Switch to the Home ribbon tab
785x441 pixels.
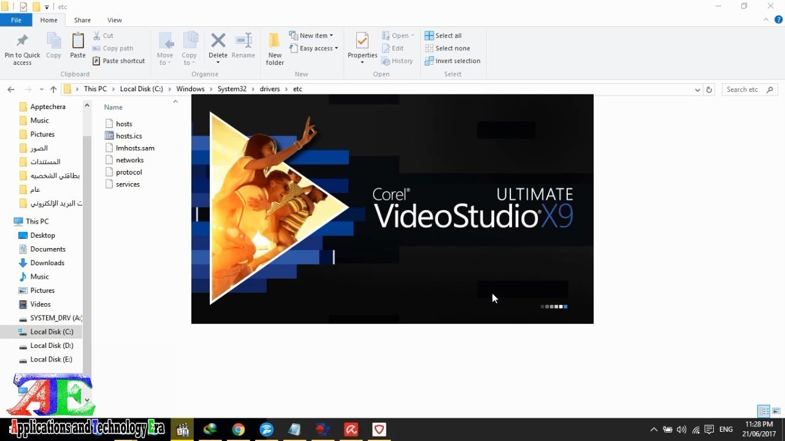pyautogui.click(x=49, y=20)
